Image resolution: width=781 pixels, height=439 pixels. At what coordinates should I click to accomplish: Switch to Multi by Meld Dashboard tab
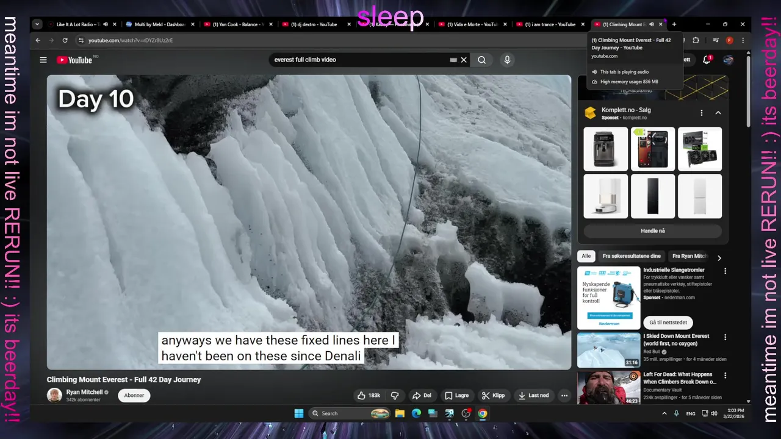[160, 24]
